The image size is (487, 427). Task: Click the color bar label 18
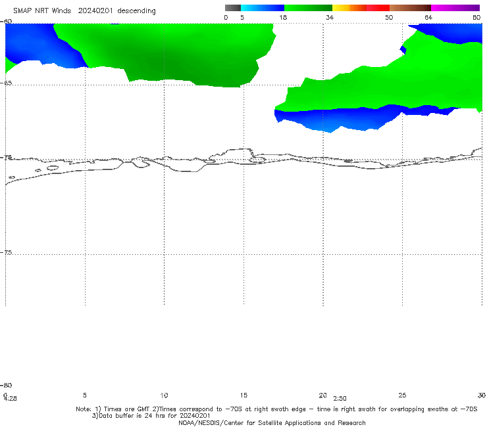point(283,17)
